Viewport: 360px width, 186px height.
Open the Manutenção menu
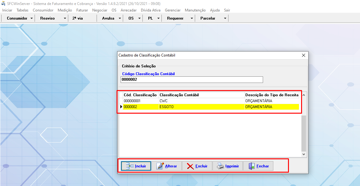[195, 10]
